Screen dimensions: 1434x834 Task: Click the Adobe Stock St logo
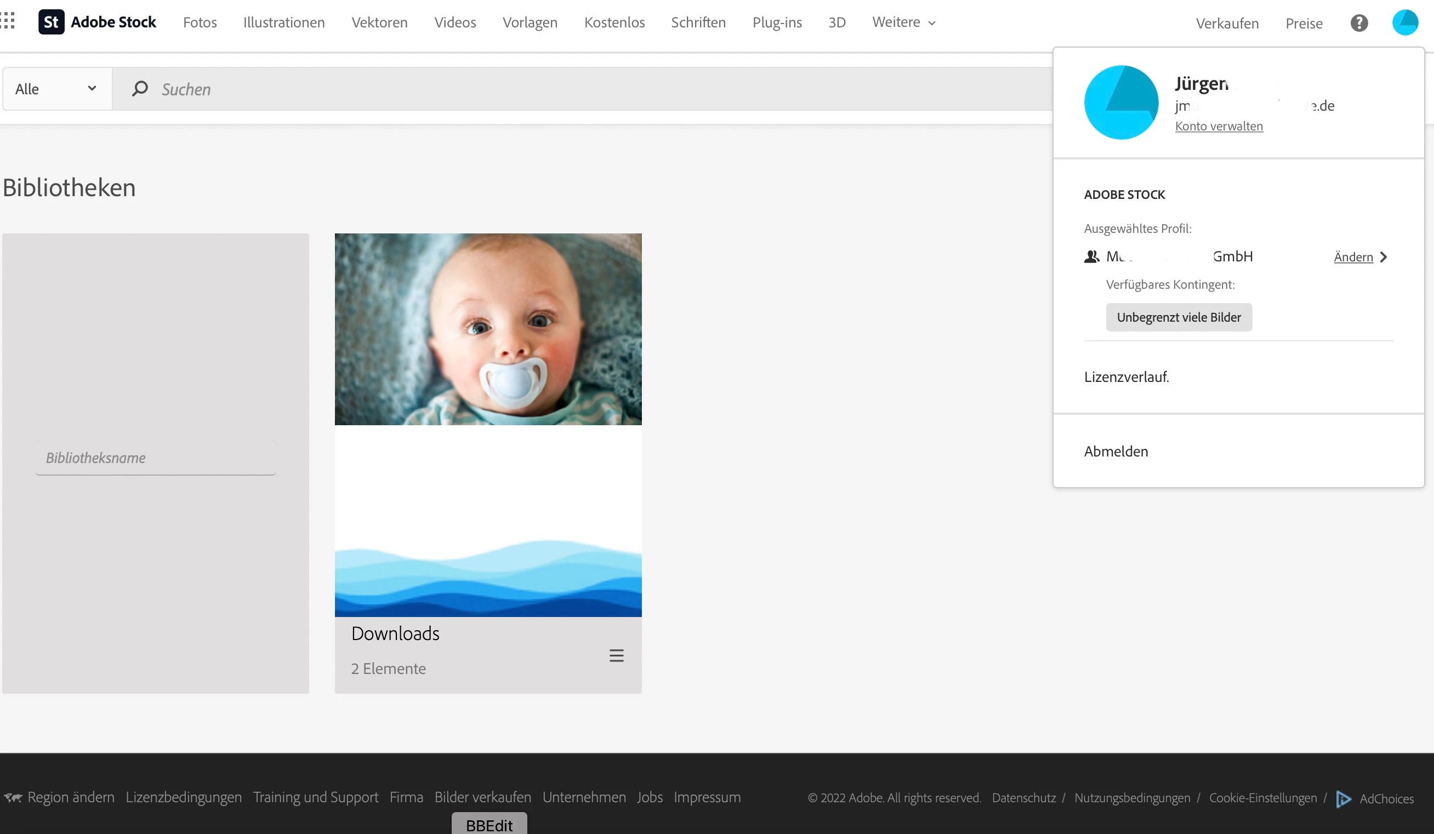click(x=51, y=22)
